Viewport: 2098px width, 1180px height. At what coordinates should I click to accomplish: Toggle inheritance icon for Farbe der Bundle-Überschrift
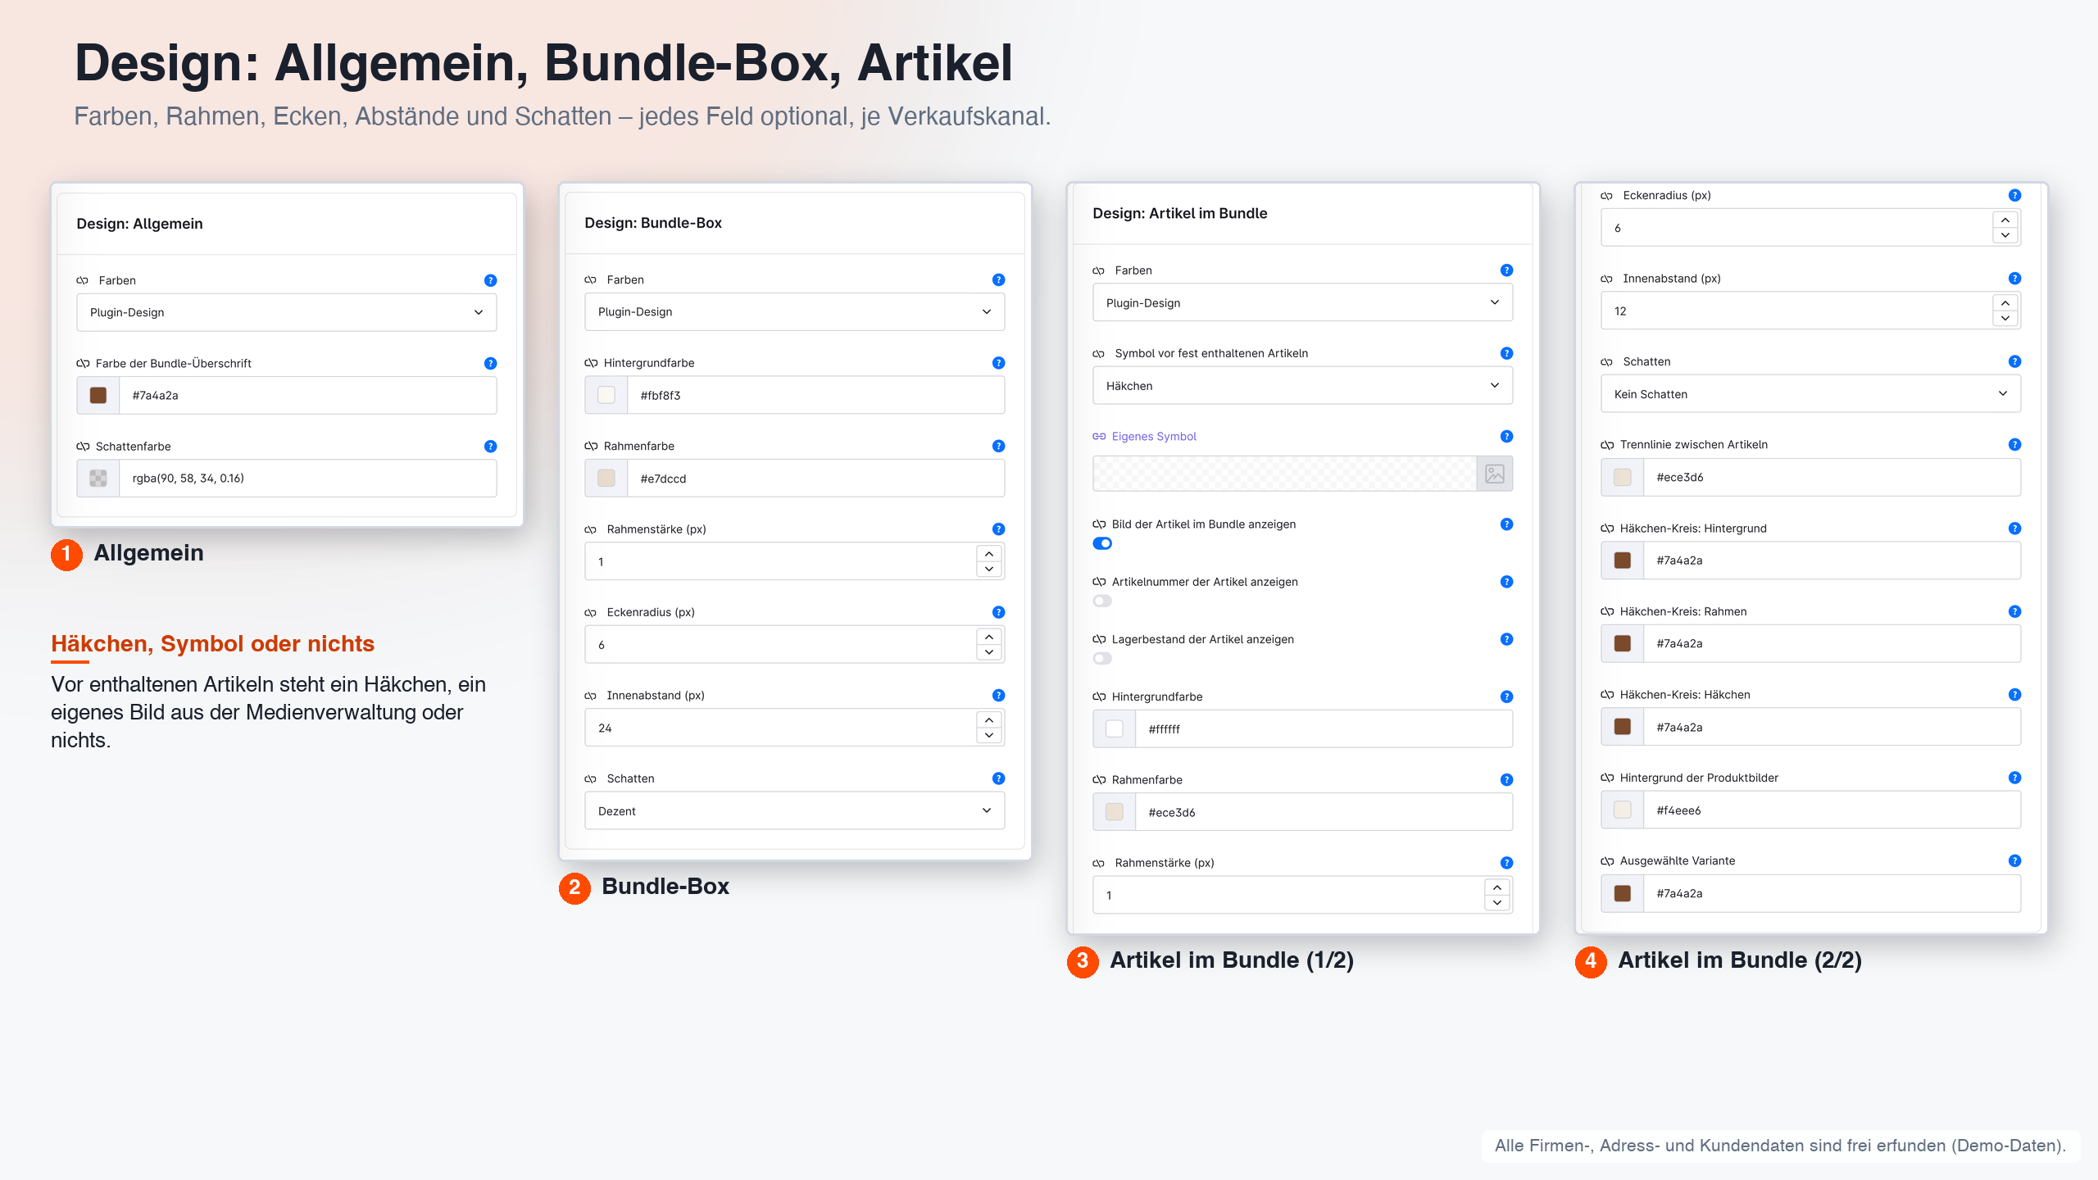(x=83, y=363)
